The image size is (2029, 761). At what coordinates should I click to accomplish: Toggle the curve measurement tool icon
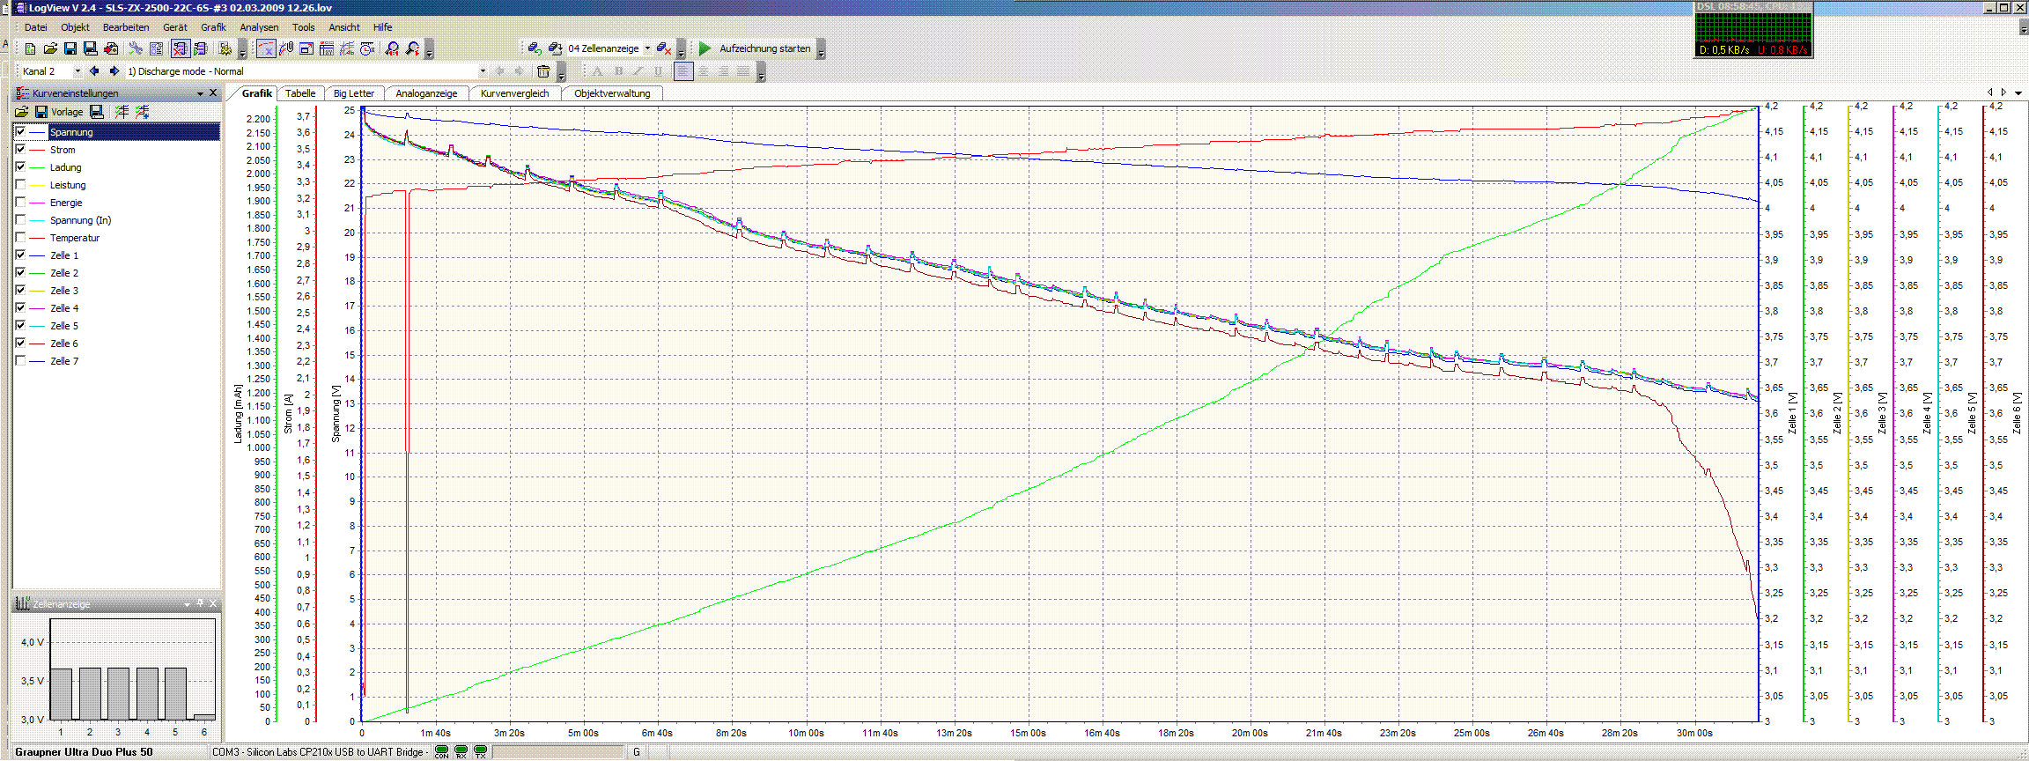click(266, 49)
